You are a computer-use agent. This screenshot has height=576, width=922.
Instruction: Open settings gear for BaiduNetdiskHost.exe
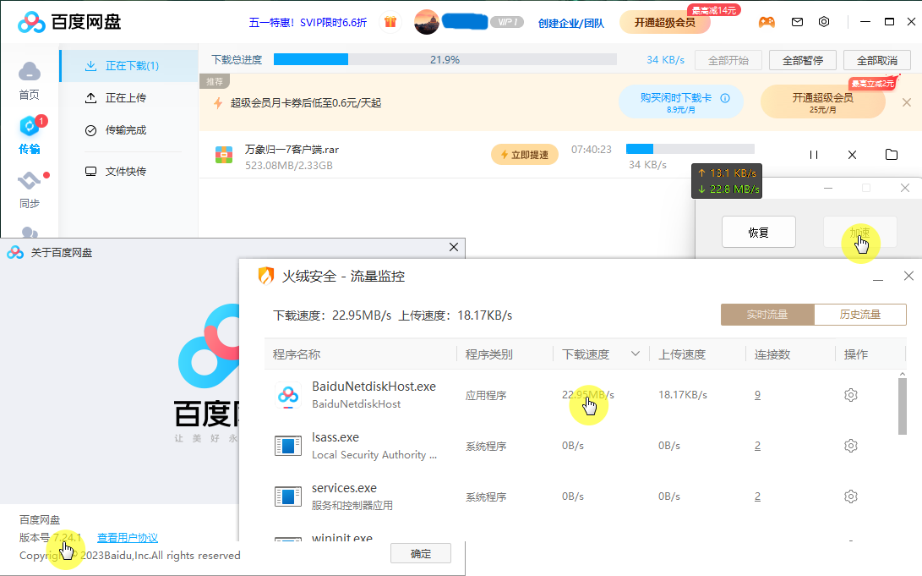pyautogui.click(x=851, y=395)
